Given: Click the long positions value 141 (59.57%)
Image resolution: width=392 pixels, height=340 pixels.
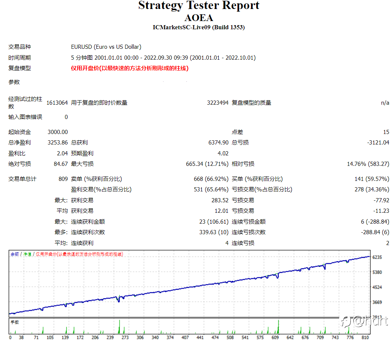Looking at the screenshot, I should (x=372, y=179).
